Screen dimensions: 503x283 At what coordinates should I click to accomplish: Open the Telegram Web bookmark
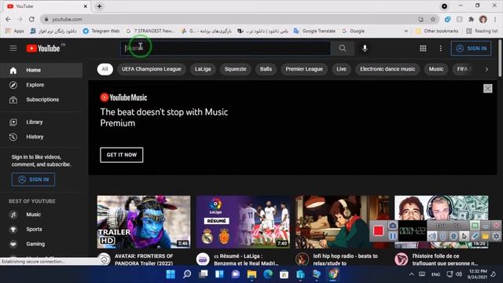(101, 31)
